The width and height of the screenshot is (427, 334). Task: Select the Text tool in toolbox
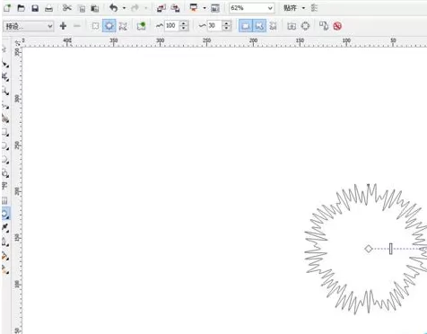coord(5,186)
